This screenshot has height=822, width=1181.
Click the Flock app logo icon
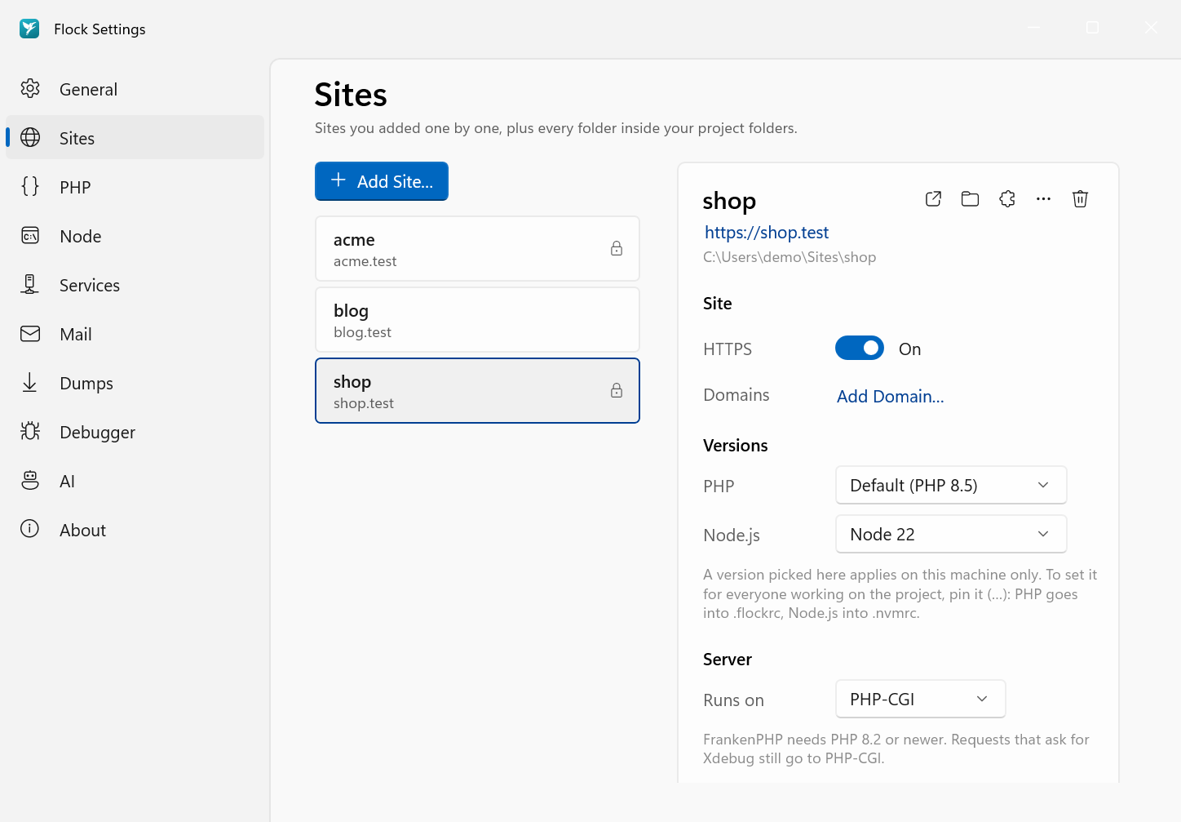coord(29,29)
